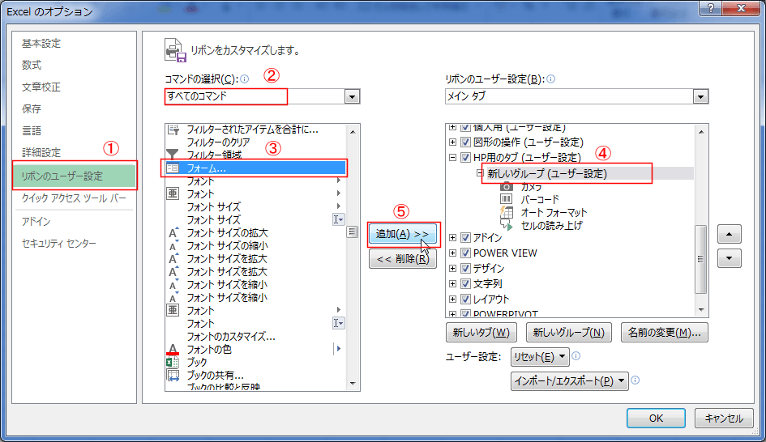Click the command list scroll-down arrow

[x=353, y=384]
